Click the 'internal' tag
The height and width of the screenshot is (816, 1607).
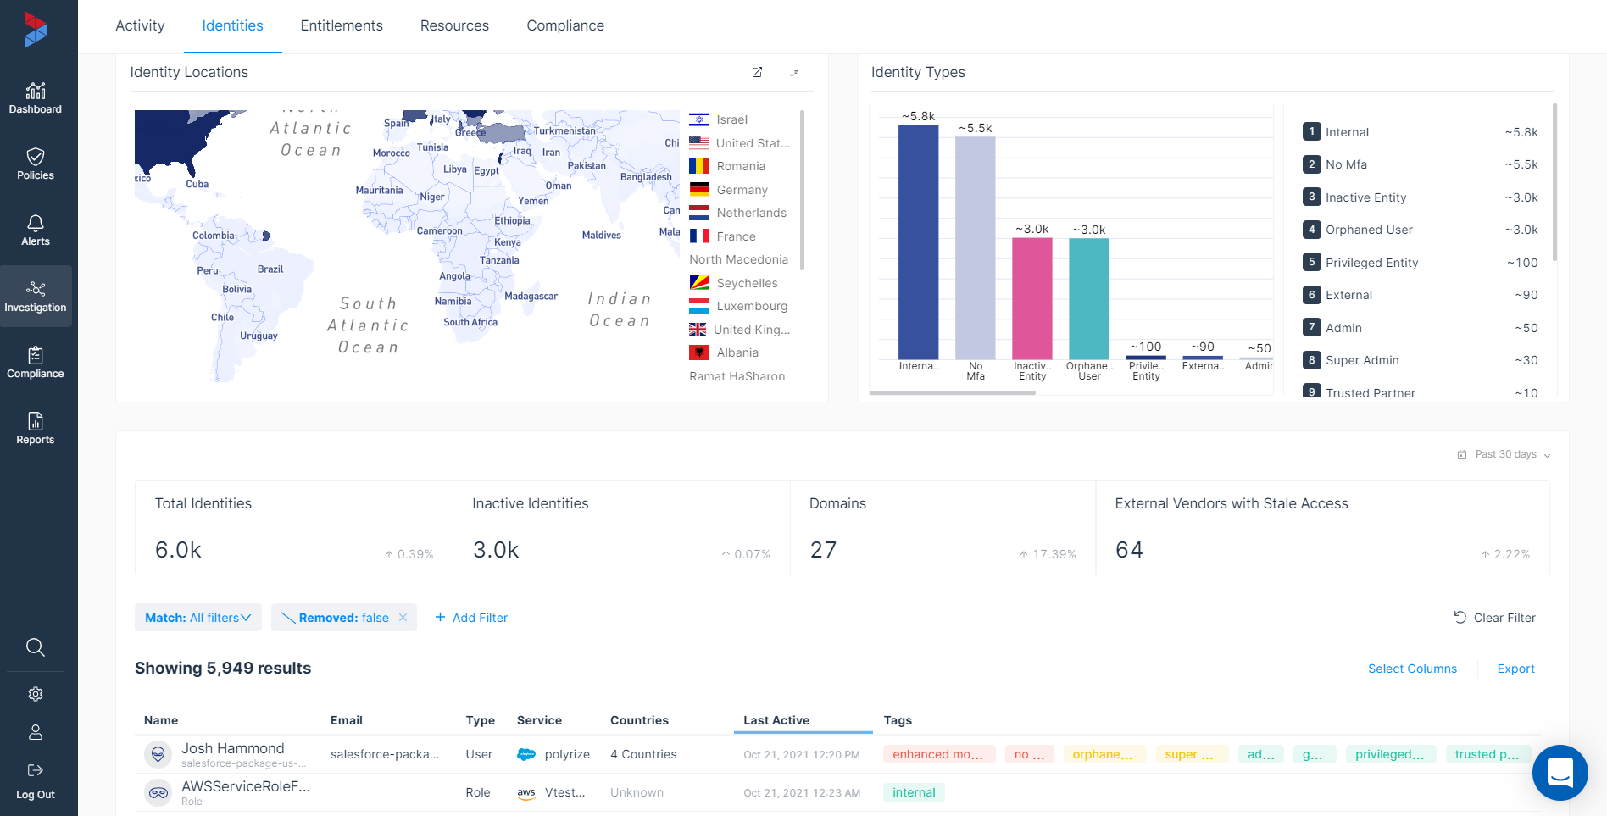914,792
